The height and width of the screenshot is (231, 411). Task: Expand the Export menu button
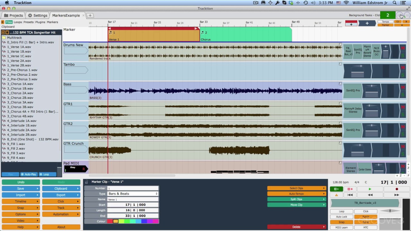point(61,195)
